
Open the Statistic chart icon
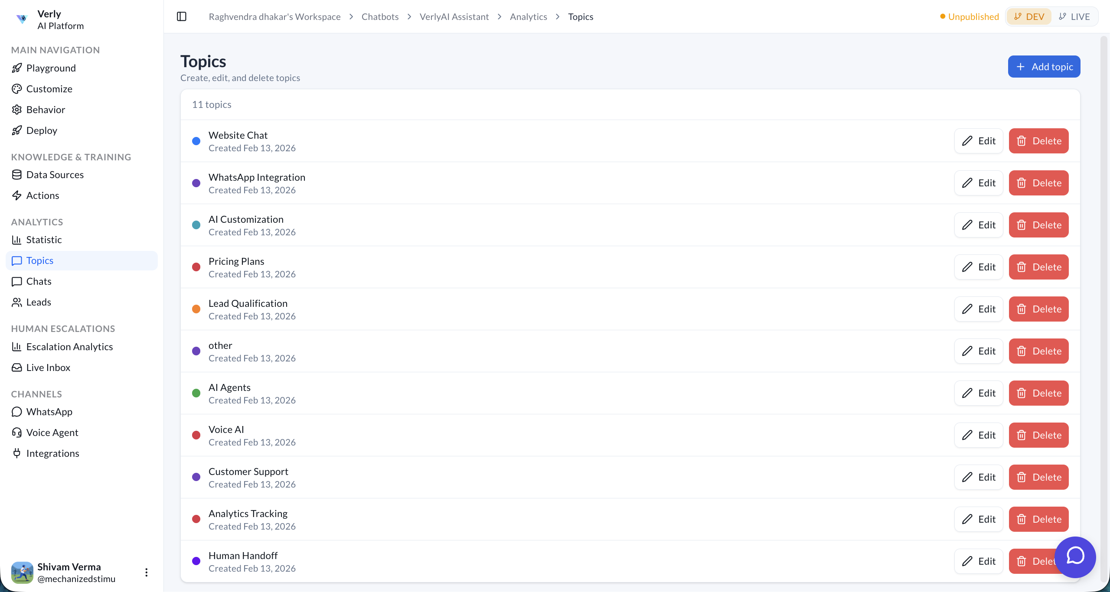pos(17,239)
